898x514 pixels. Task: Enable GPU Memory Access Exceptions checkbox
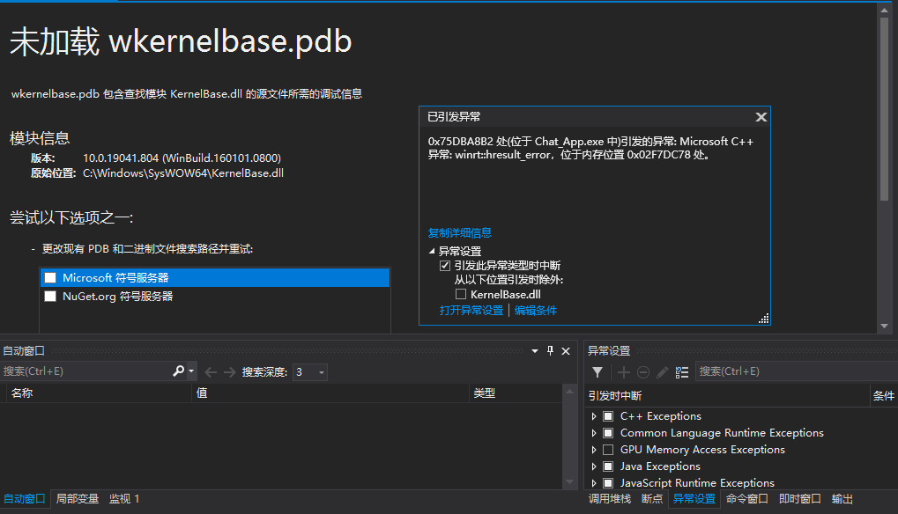tap(608, 450)
